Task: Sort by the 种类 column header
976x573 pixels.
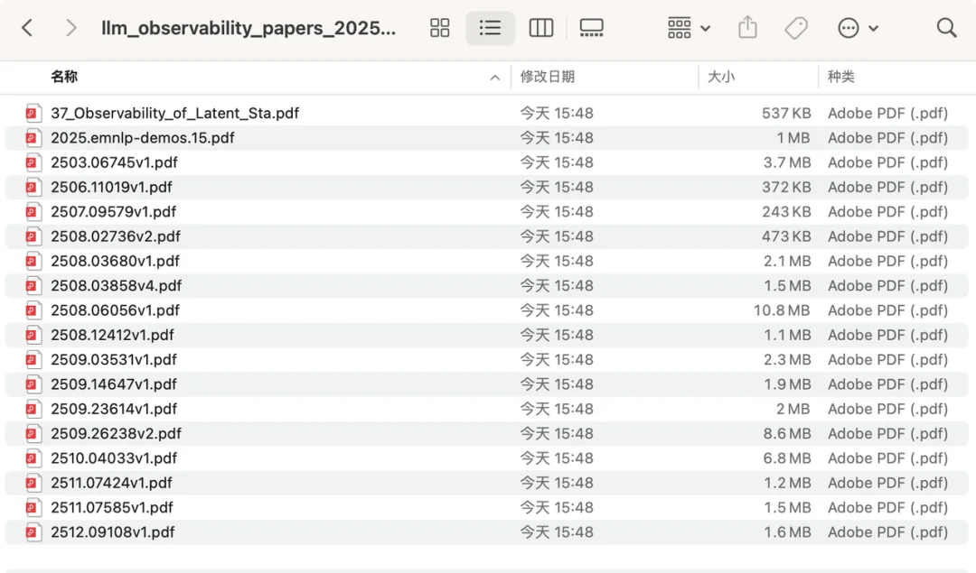Action: pos(840,77)
